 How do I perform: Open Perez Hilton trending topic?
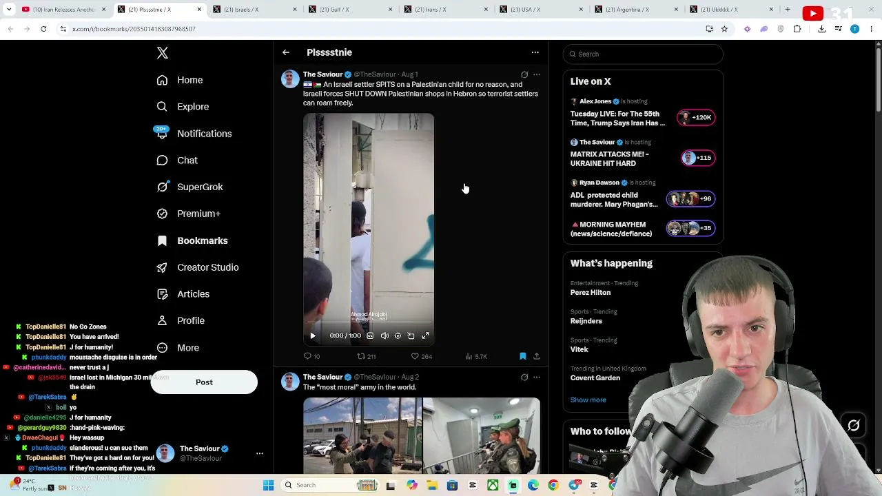click(x=591, y=293)
